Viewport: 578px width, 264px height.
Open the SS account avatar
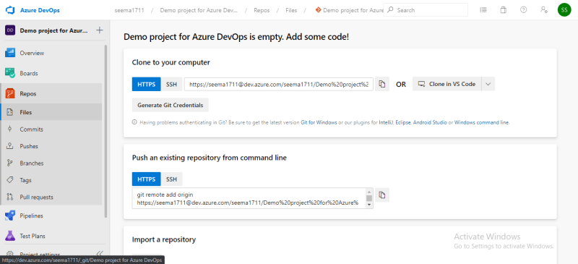pos(564,10)
